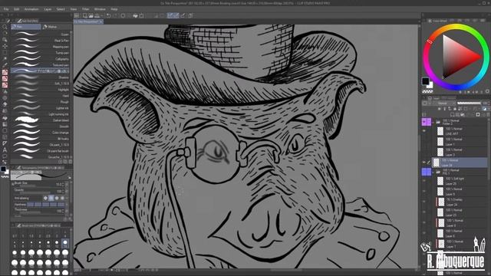Screen dimensions: 491x276
Task: Collapse the Folder 2 layer folder
Action: click(433, 122)
